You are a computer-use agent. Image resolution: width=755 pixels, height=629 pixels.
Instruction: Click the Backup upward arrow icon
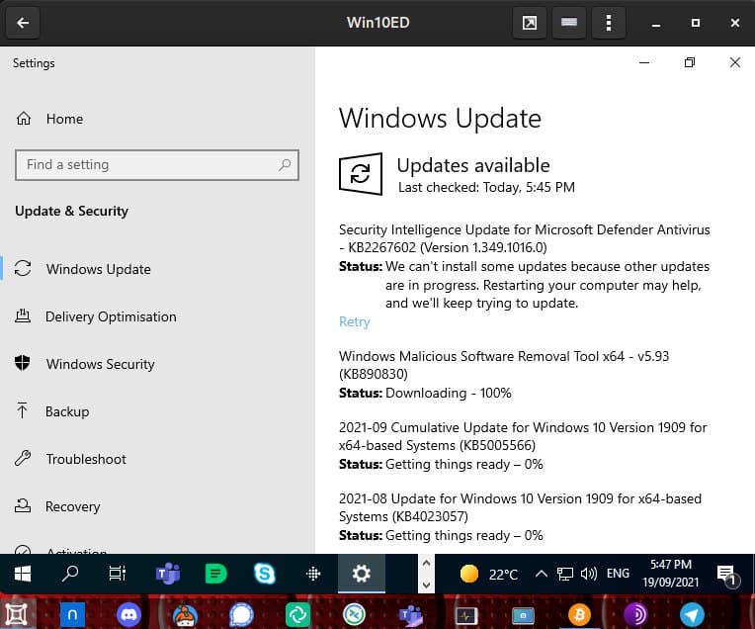click(22, 410)
